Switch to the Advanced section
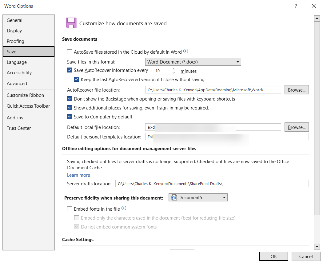Viewport: 323px width, 264px height. pyautogui.click(x=17, y=83)
